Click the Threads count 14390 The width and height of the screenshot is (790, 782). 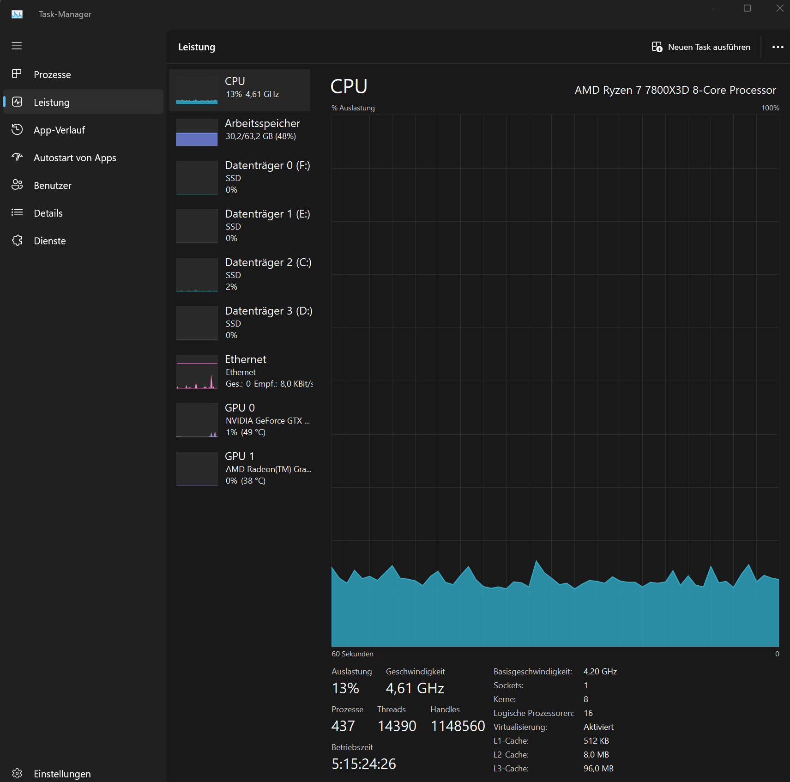[397, 726]
